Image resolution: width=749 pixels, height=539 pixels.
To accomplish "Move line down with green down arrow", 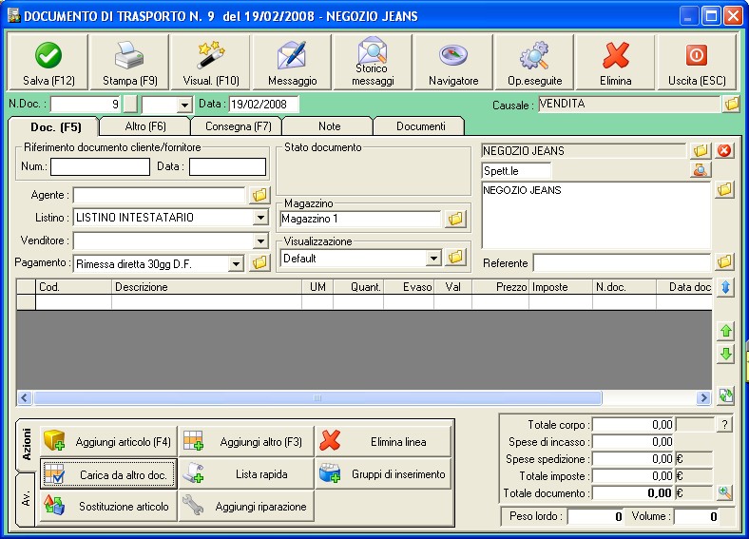I will click(x=725, y=354).
